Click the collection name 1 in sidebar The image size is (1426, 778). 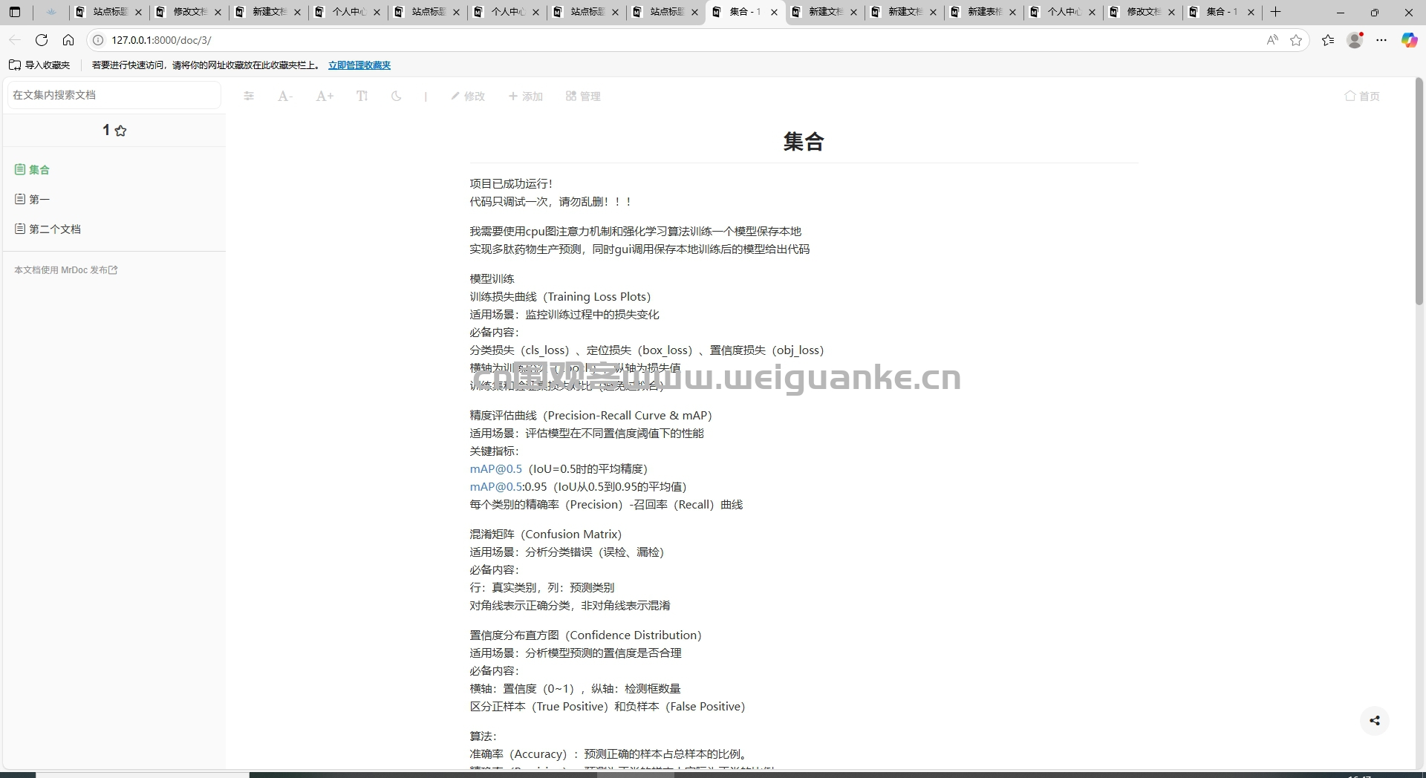point(105,131)
